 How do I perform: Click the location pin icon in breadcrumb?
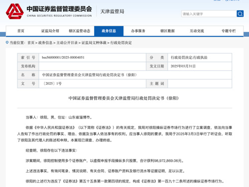click(7, 43)
